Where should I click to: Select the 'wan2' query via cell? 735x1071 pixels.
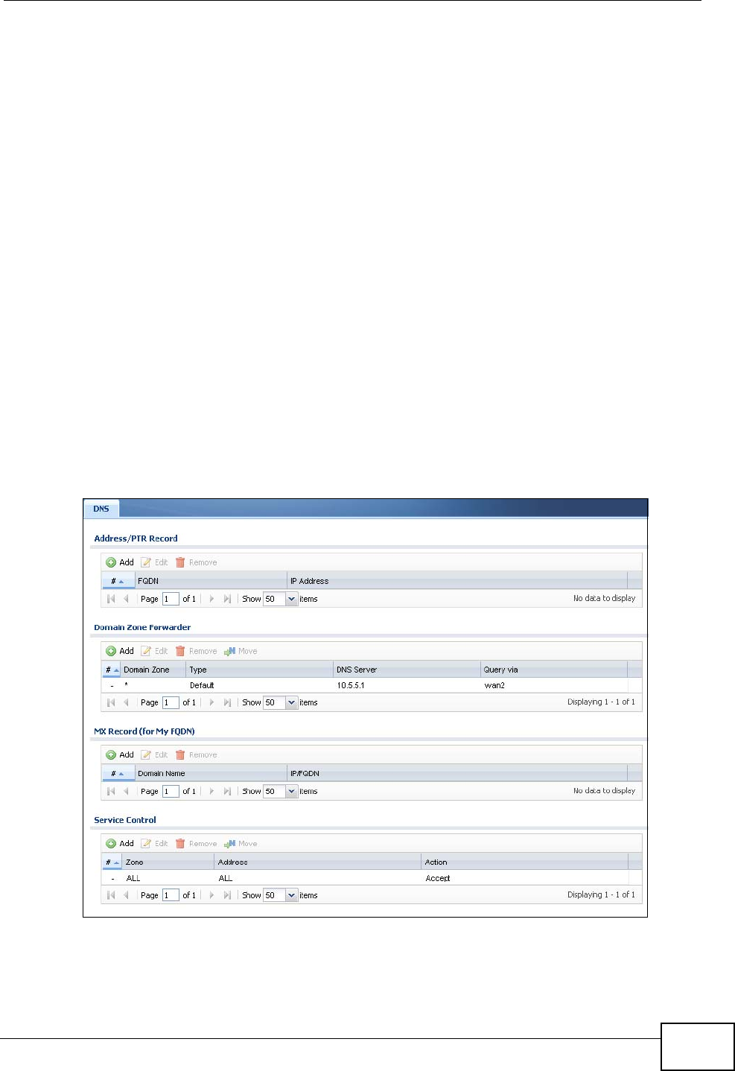click(x=554, y=685)
